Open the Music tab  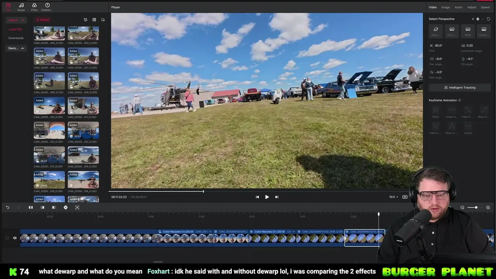21,7
